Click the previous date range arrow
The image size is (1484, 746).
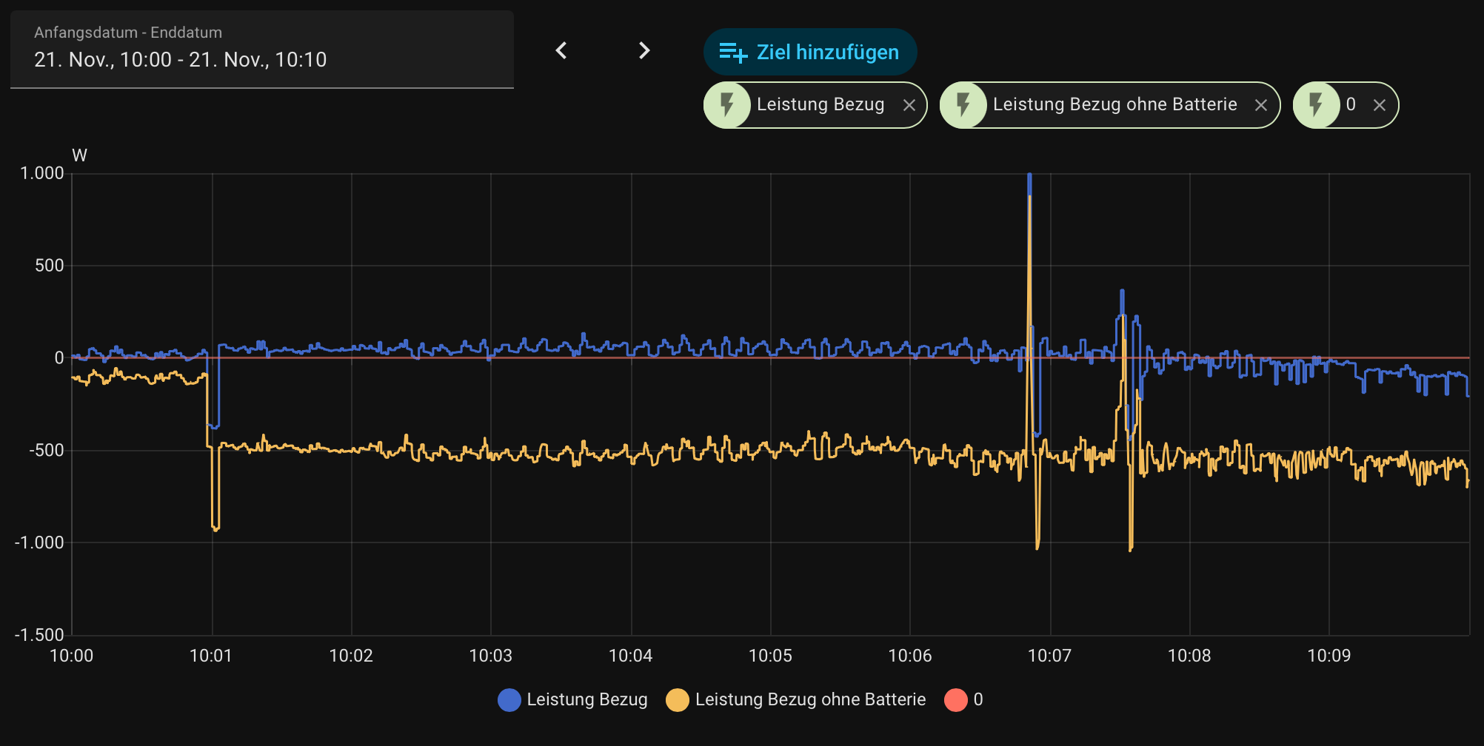point(561,50)
